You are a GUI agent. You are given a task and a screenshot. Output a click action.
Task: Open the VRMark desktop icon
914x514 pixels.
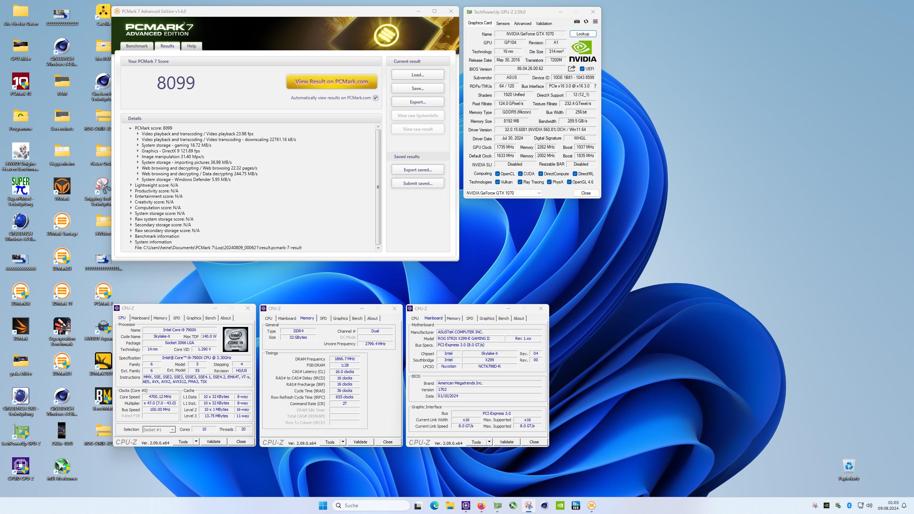pyautogui.click(x=62, y=189)
